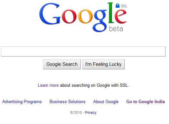Click the "searching on Google with SSL" text
The height and width of the screenshot is (124, 169).
click(x=100, y=85)
